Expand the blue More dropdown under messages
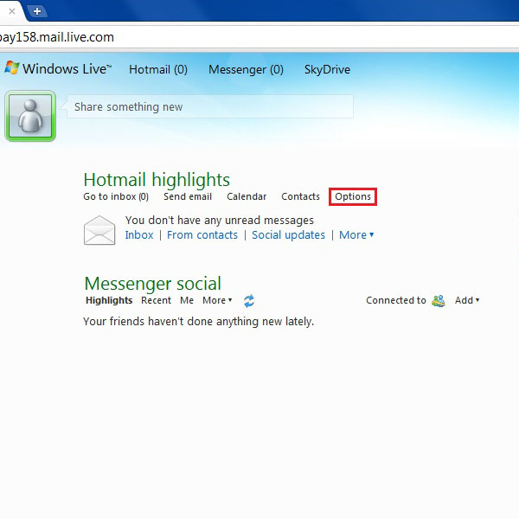519x519 pixels. (356, 235)
